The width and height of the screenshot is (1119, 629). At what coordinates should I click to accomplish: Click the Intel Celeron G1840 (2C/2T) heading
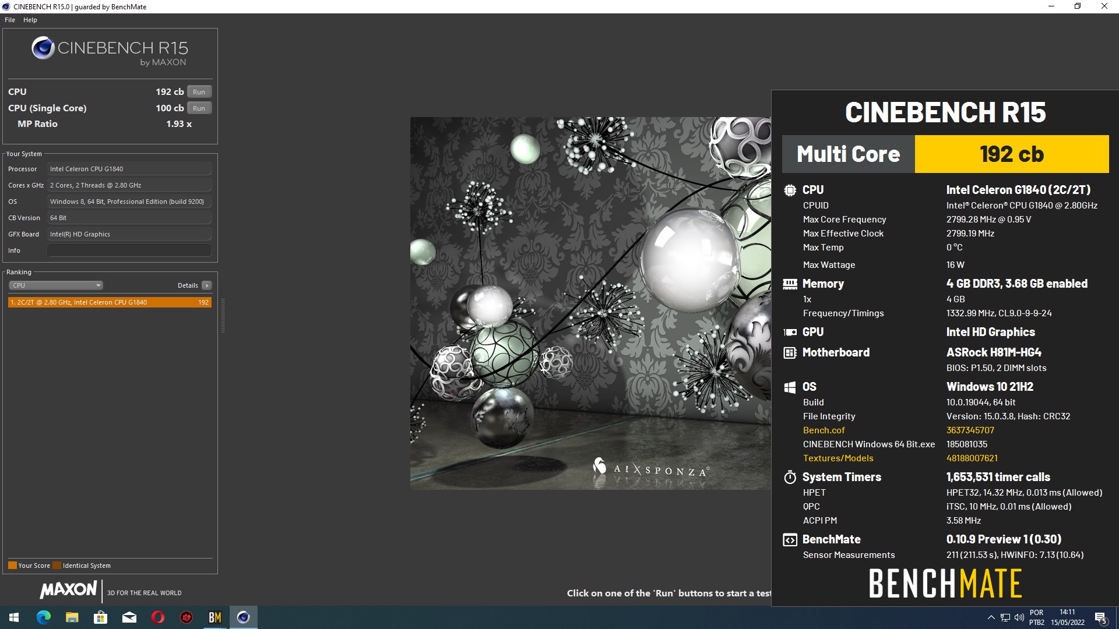click(x=1018, y=190)
